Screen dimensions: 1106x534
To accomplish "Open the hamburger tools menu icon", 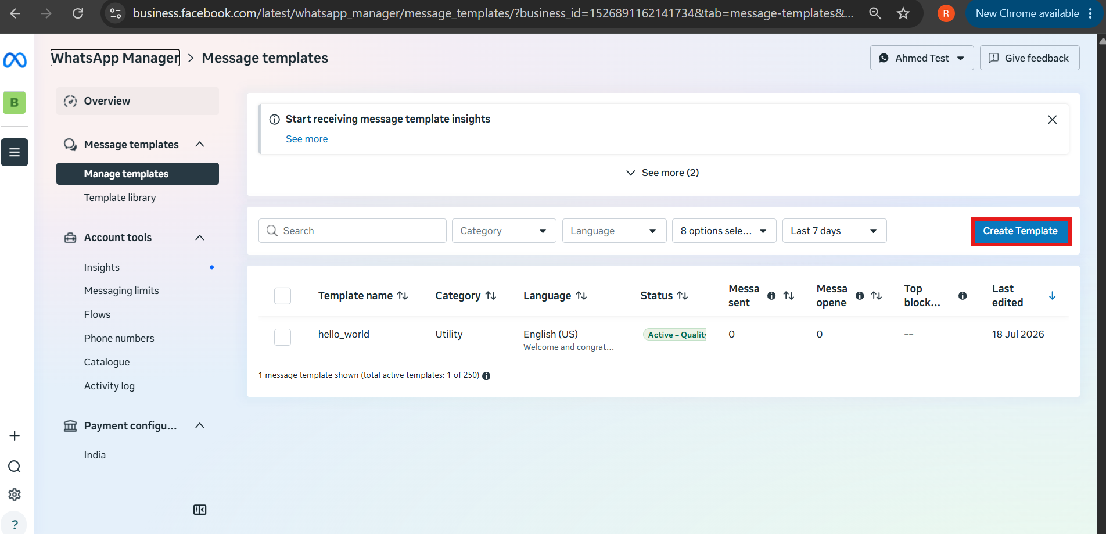I will coord(15,152).
